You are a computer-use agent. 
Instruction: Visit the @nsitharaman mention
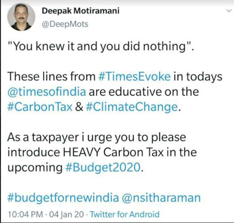coord(161,198)
